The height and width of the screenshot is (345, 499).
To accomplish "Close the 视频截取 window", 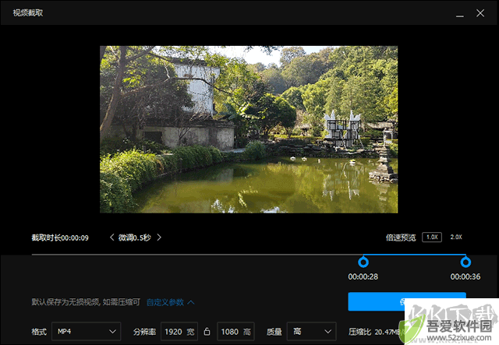I will pyautogui.click(x=480, y=13).
